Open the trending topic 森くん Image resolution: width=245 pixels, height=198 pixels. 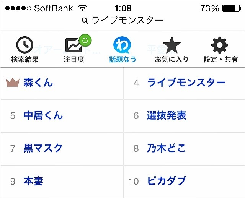pos(38,83)
